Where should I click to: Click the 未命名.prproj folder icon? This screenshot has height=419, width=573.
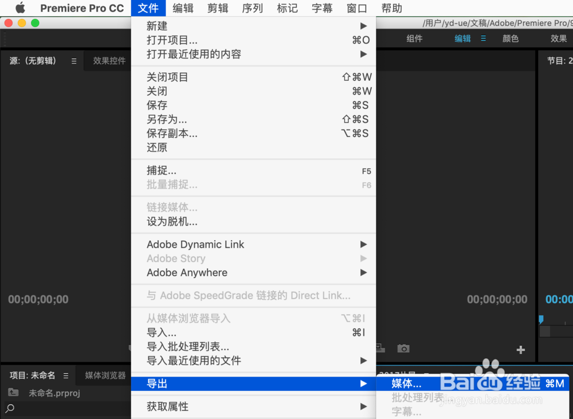click(13, 392)
